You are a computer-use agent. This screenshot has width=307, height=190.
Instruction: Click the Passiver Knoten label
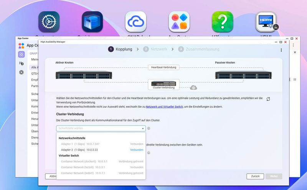tap(225, 63)
